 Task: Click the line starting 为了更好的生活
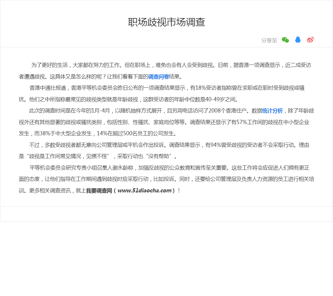coord(171,65)
